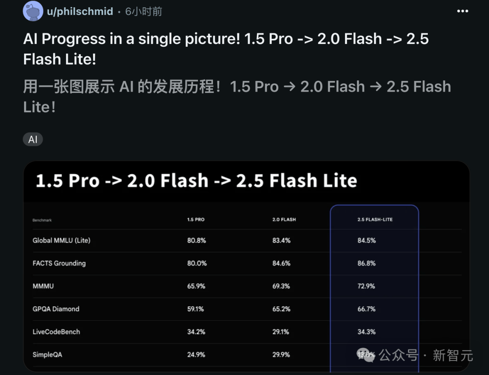Image resolution: width=489 pixels, height=375 pixels.
Task: Click the Global MMLU (Lite) row label
Action: 62,241
